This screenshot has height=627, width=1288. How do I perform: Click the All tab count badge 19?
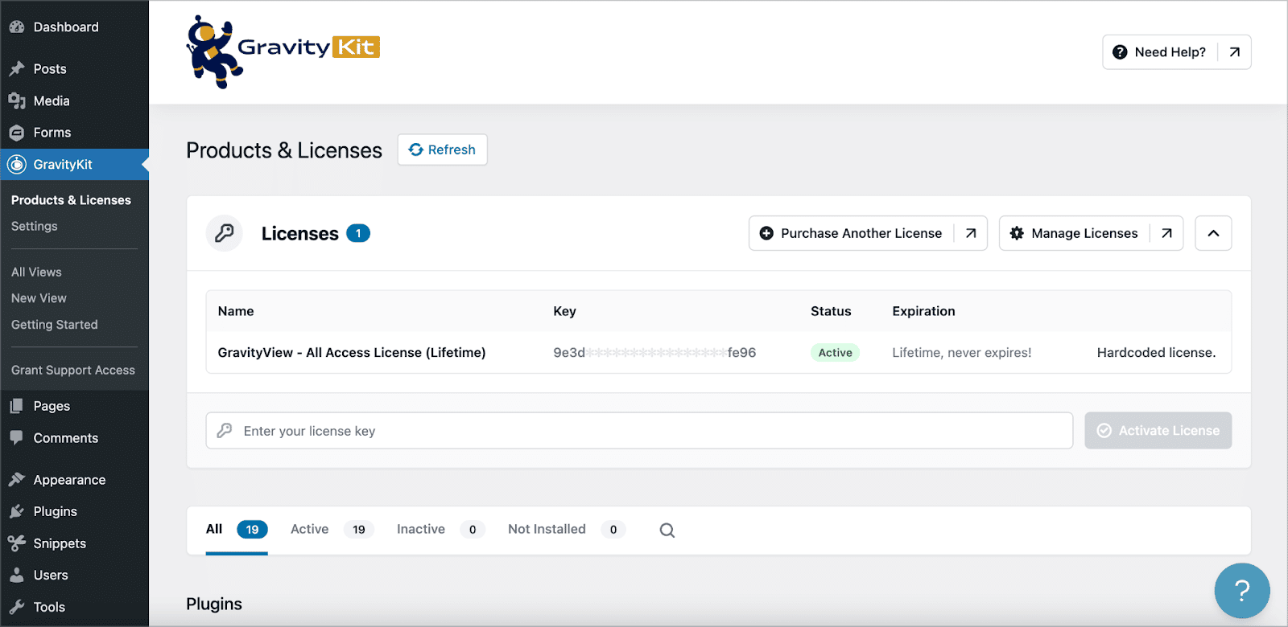(252, 529)
